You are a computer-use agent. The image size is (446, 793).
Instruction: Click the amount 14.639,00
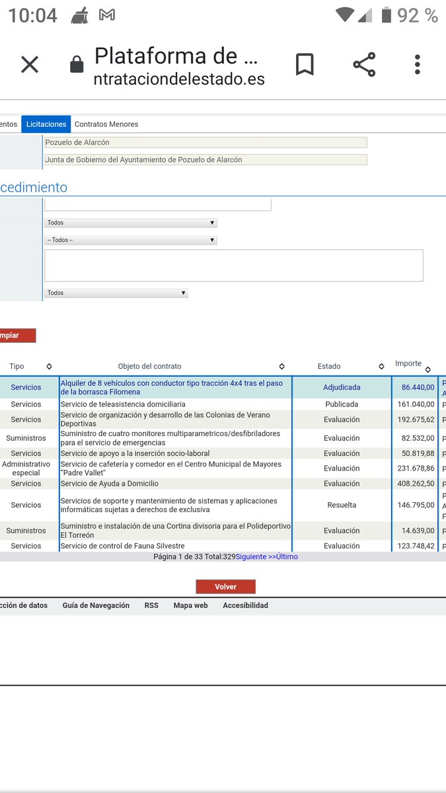pos(418,531)
